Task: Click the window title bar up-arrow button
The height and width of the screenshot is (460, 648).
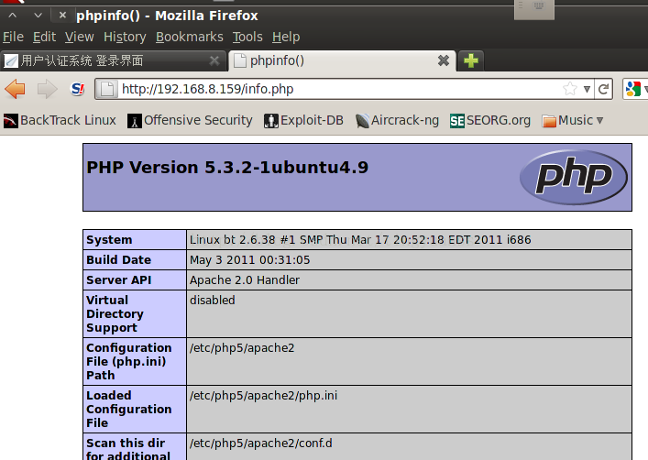Action: click(x=13, y=16)
